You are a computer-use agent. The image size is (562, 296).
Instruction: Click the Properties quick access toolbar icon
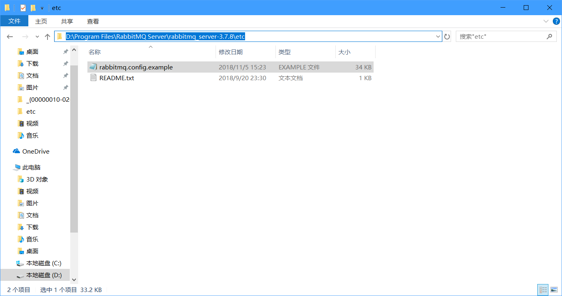(23, 8)
